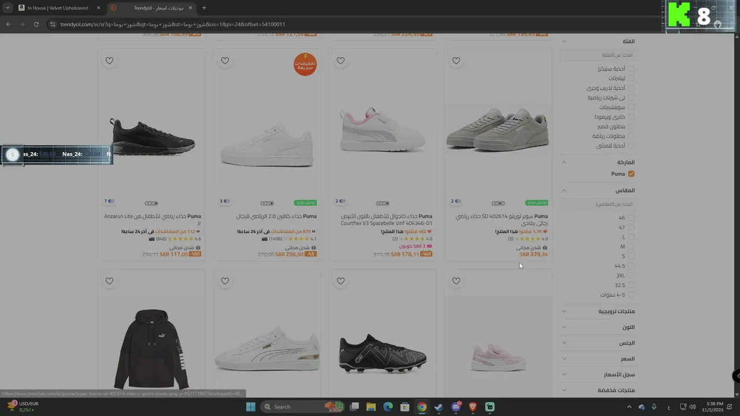Expand the منتجات مخفضة filter
This screenshot has width=740, height=416.
pos(564,390)
